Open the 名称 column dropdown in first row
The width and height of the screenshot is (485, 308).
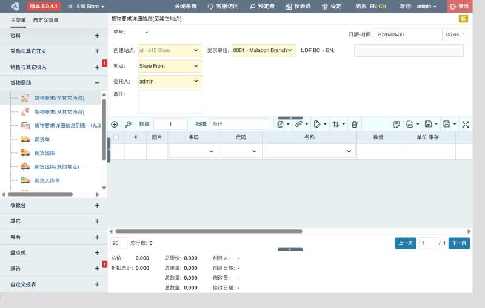(x=310, y=151)
